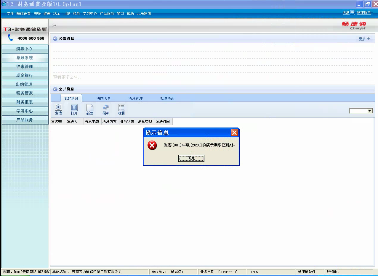Switch to 协同历史 tab
378x276 pixels.
pos(103,98)
